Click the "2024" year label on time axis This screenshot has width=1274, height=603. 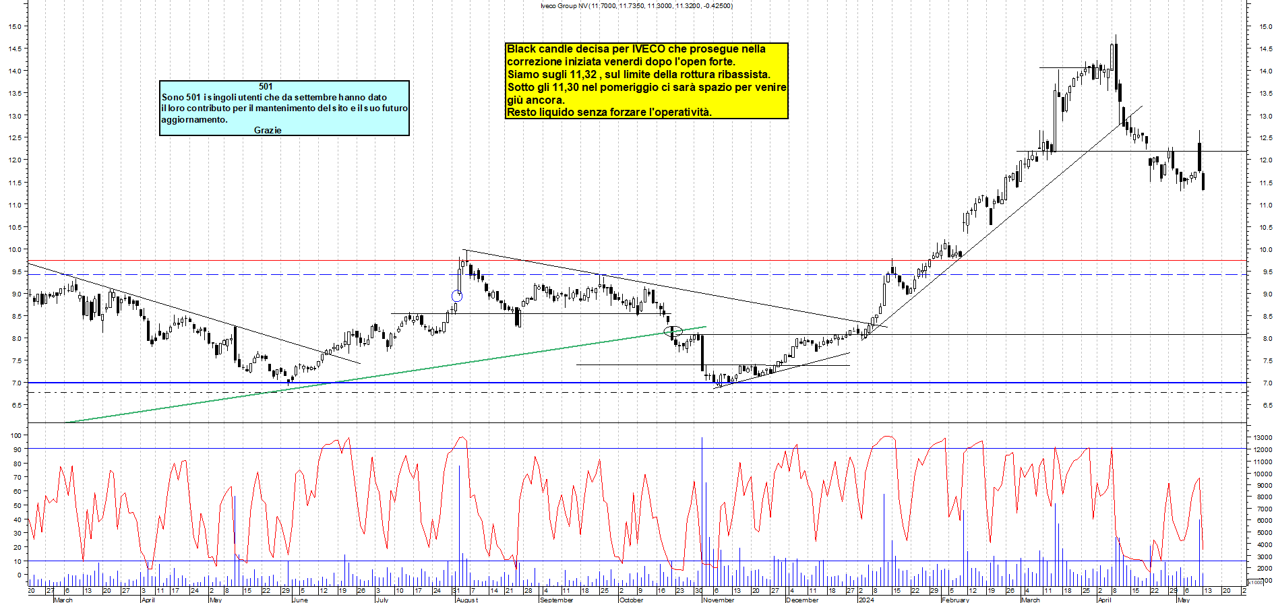866,600
